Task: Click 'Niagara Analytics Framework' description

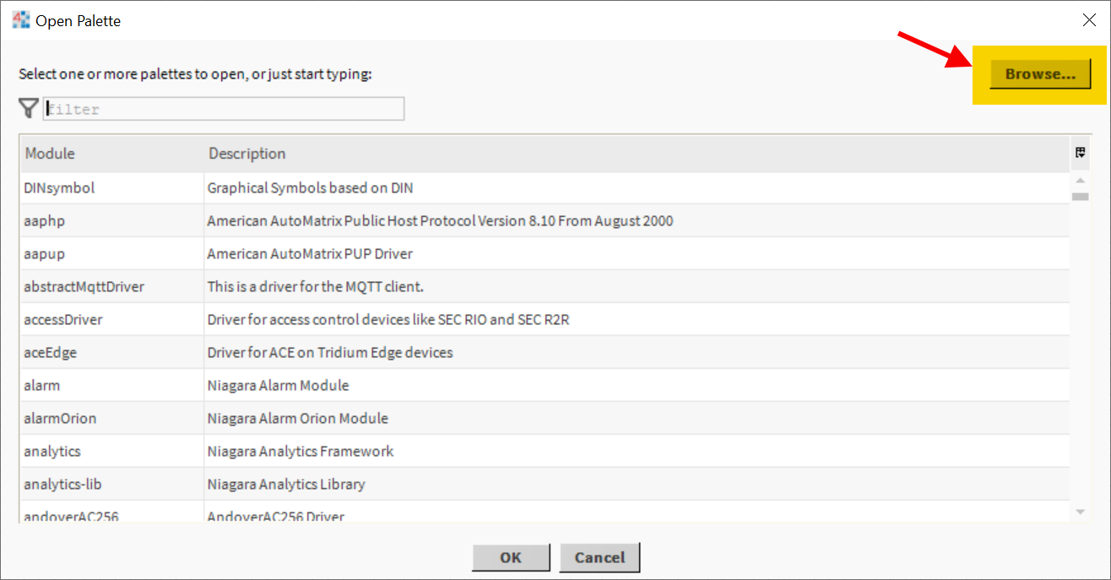Action: pyautogui.click(x=301, y=452)
